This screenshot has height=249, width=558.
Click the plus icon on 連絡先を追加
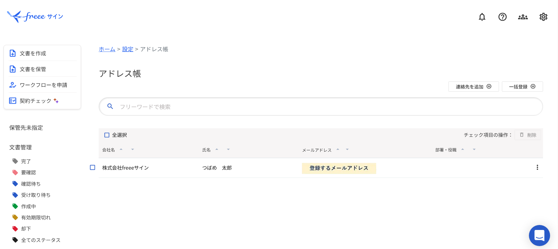click(489, 86)
